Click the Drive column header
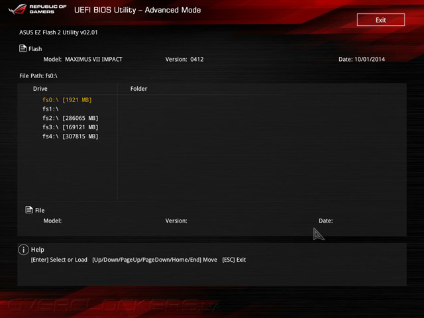The width and height of the screenshot is (424, 318). (x=40, y=89)
